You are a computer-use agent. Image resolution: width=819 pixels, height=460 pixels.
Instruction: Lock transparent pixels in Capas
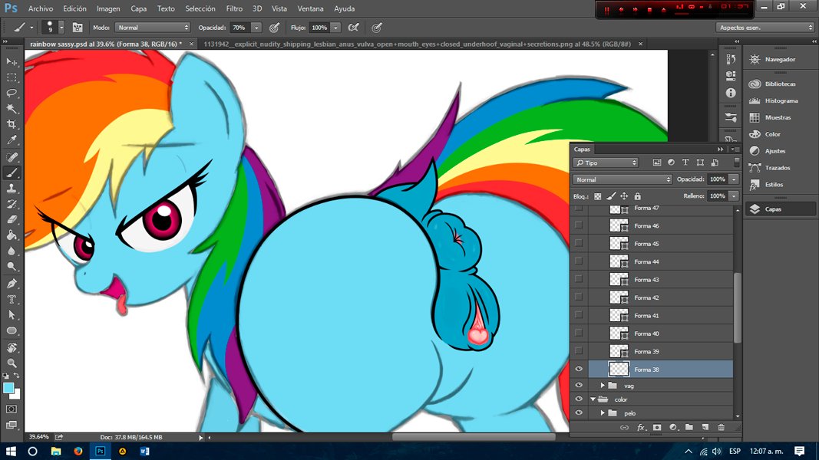[597, 196]
